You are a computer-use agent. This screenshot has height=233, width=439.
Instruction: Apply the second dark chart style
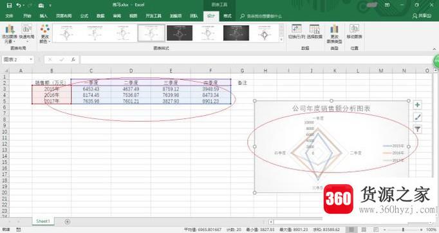pos(236,33)
